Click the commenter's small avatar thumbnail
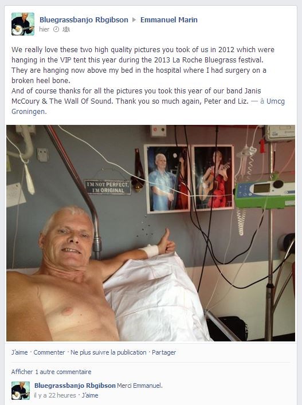 [x=21, y=391]
